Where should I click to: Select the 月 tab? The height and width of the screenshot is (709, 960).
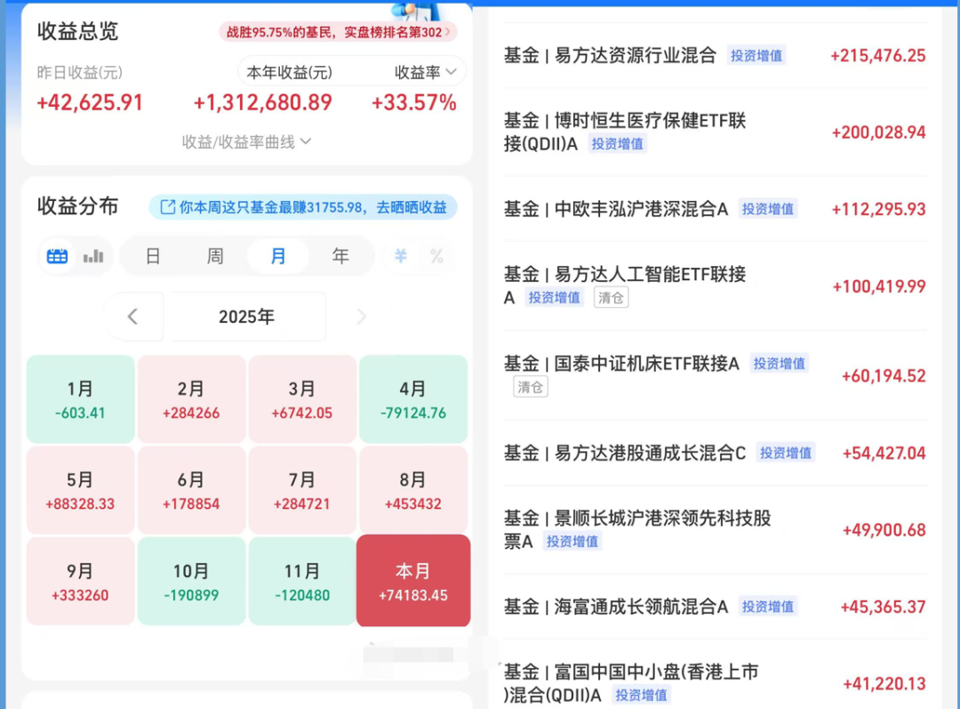(x=278, y=255)
